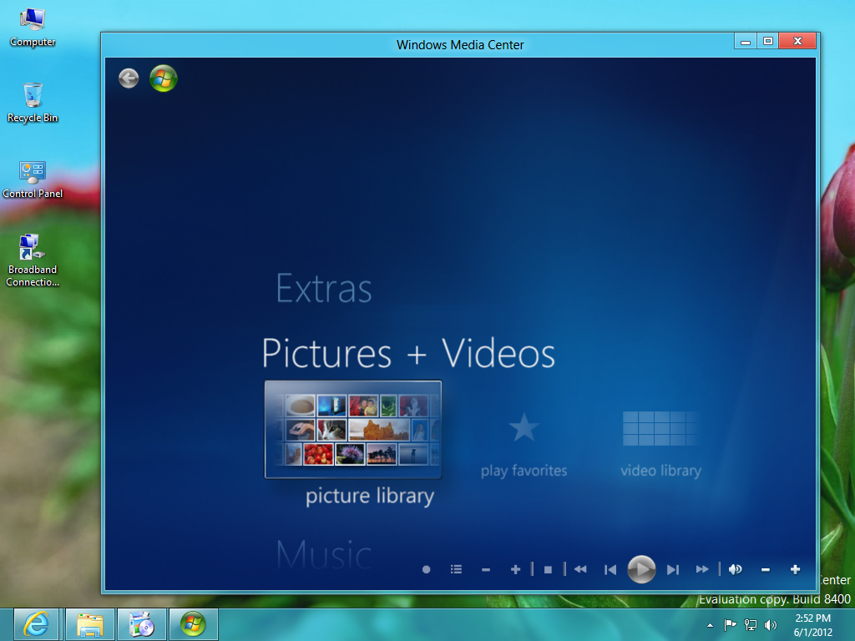
Task: Skip to the next track
Action: pyautogui.click(x=673, y=569)
